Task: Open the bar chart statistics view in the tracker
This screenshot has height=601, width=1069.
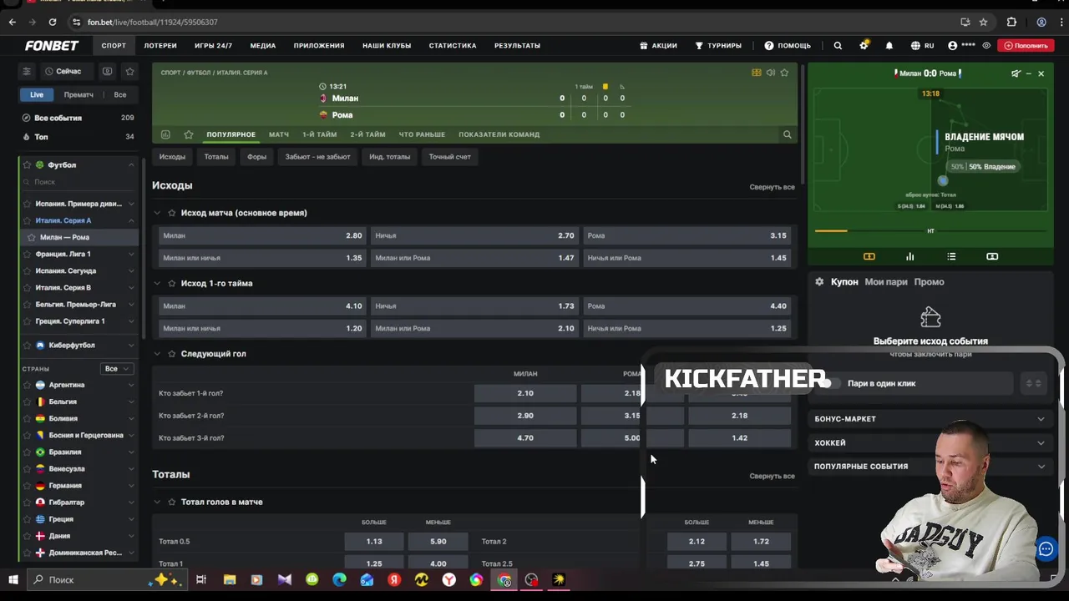Action: point(910,256)
